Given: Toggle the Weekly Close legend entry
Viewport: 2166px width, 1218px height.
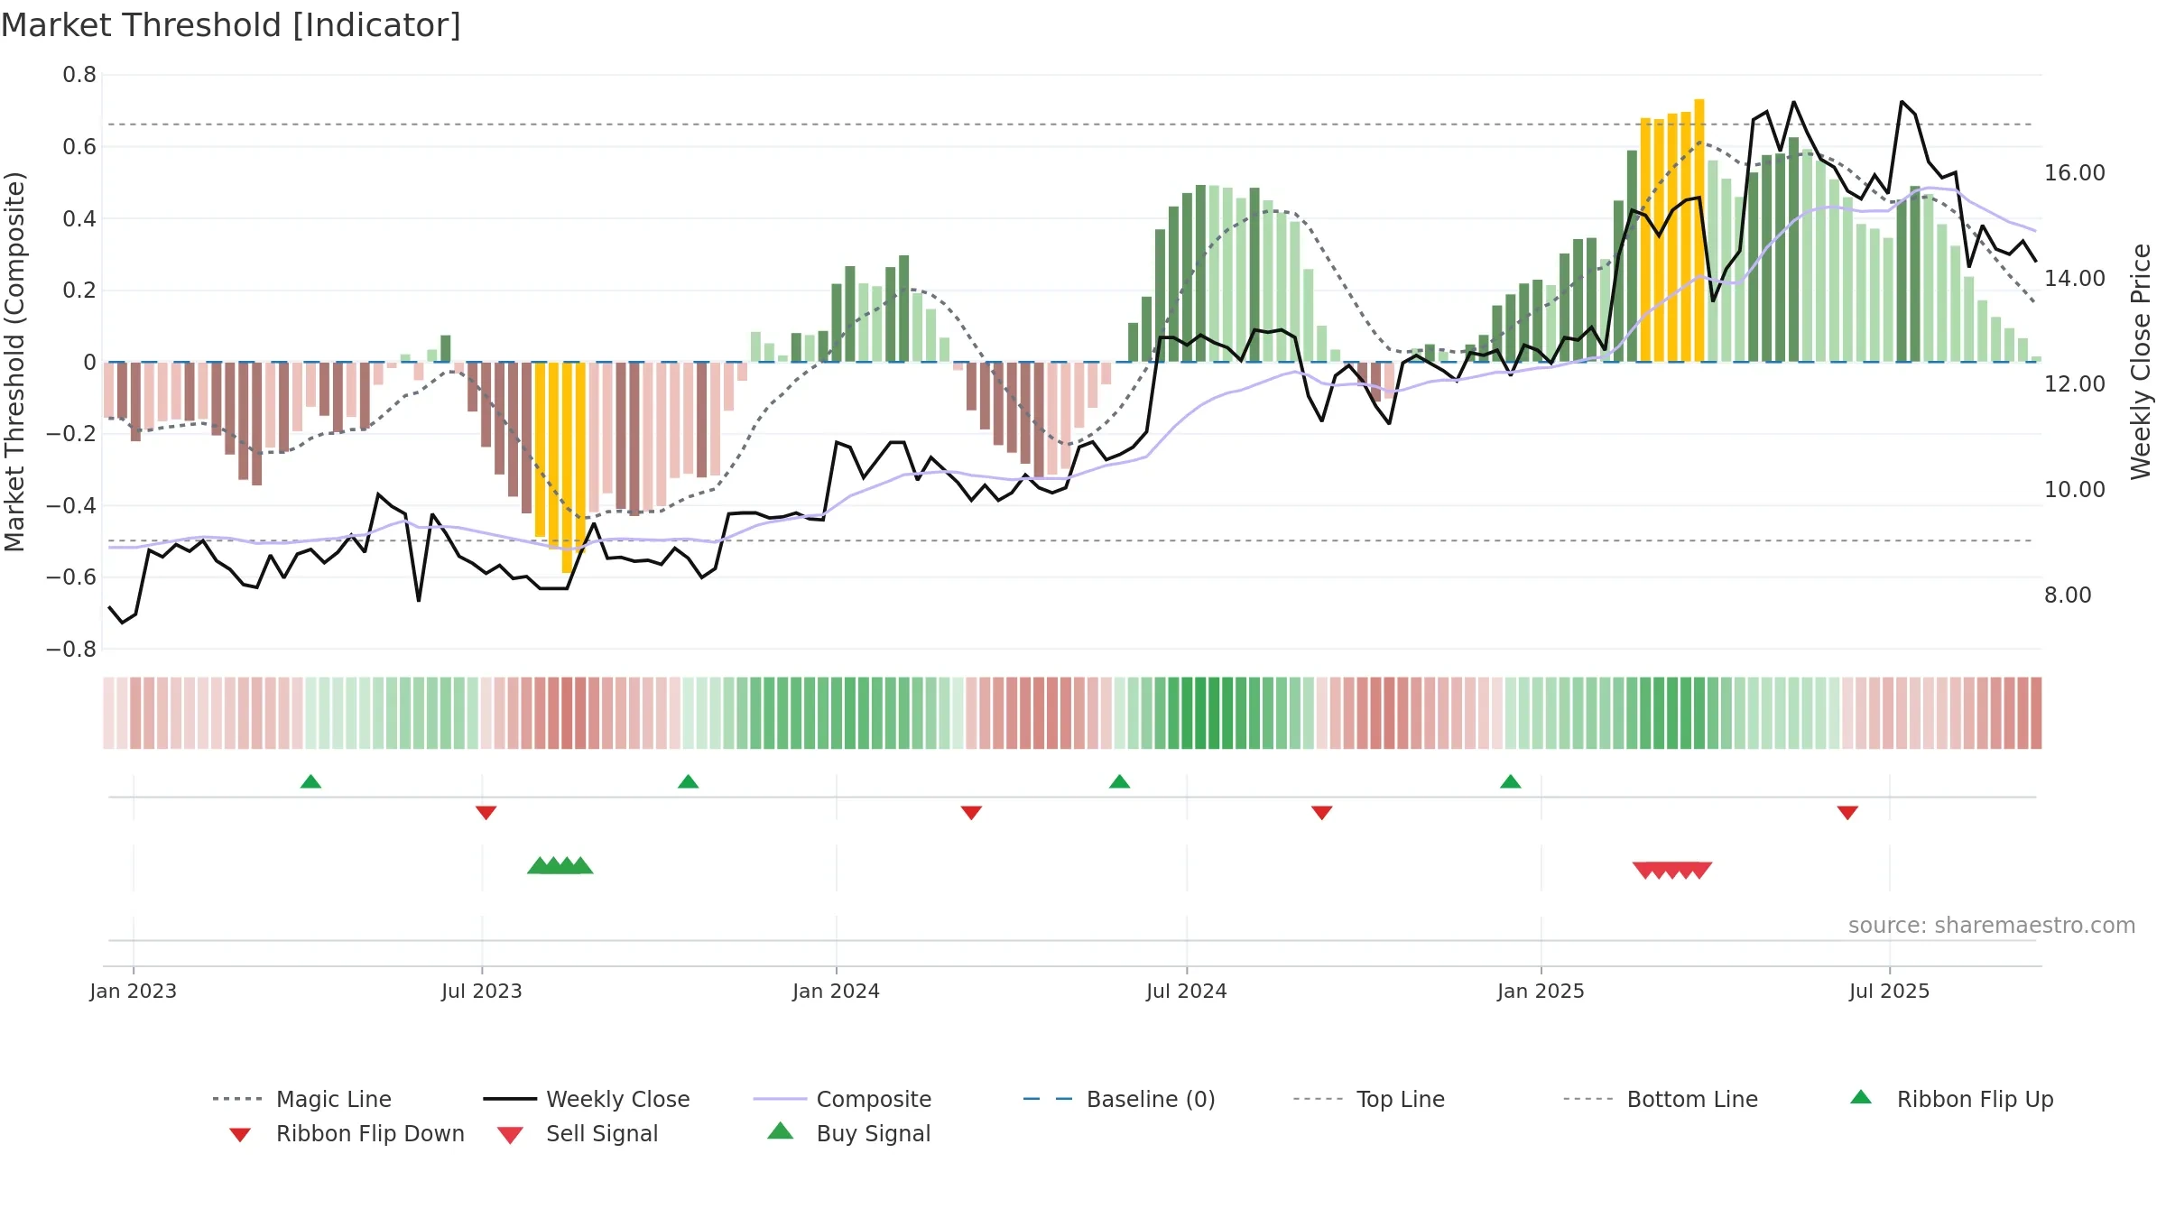Looking at the screenshot, I should 587,1099.
